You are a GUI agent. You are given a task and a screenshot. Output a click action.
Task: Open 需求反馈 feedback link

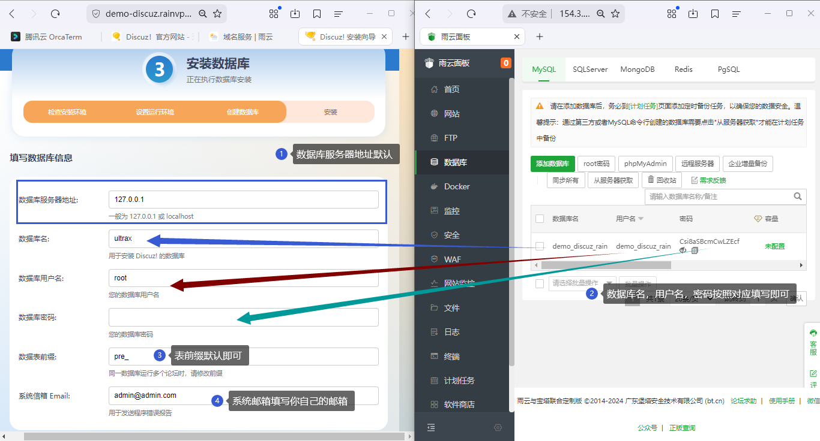(x=709, y=180)
